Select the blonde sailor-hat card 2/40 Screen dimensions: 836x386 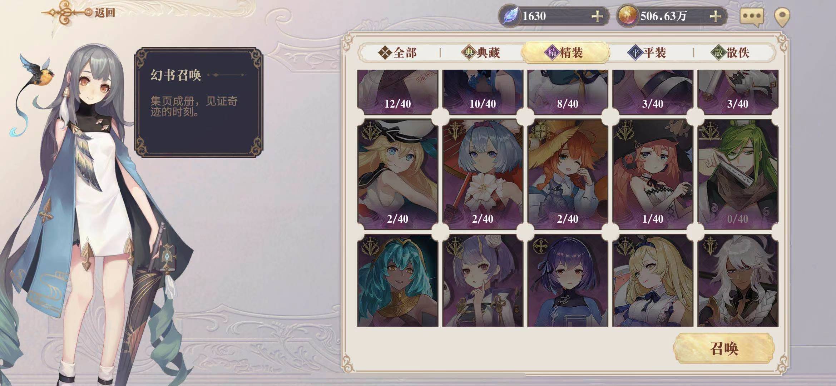[x=397, y=174]
